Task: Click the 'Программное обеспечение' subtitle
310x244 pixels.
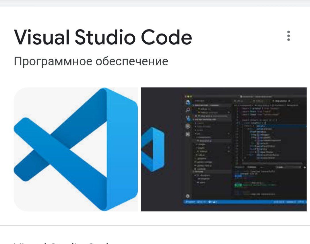Action: coord(91,61)
